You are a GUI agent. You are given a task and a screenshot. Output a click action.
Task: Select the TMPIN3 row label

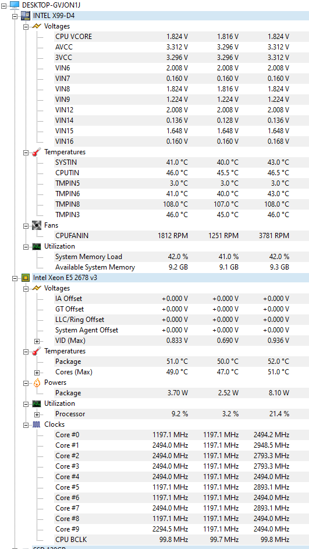tap(67, 215)
